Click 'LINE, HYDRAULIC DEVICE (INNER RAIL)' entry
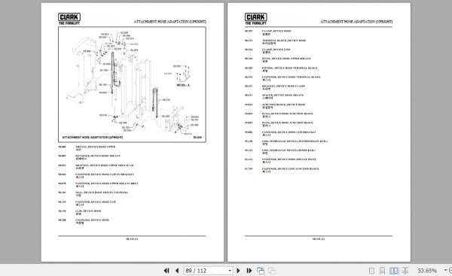Screen dimensions: 452x276 (289, 150)
